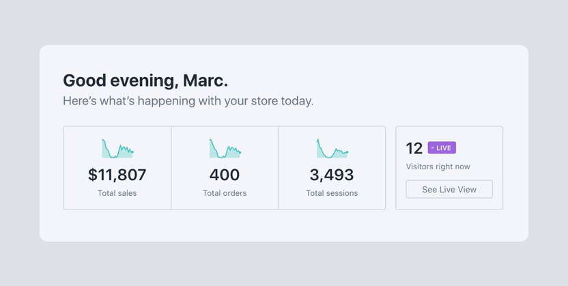This screenshot has width=568, height=286.
Task: Click the Total sales sparkline chart
Action: point(117,149)
